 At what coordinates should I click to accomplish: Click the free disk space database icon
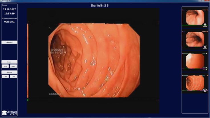(4, 113)
